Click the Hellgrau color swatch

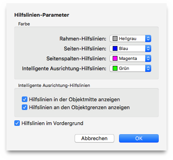(115, 39)
